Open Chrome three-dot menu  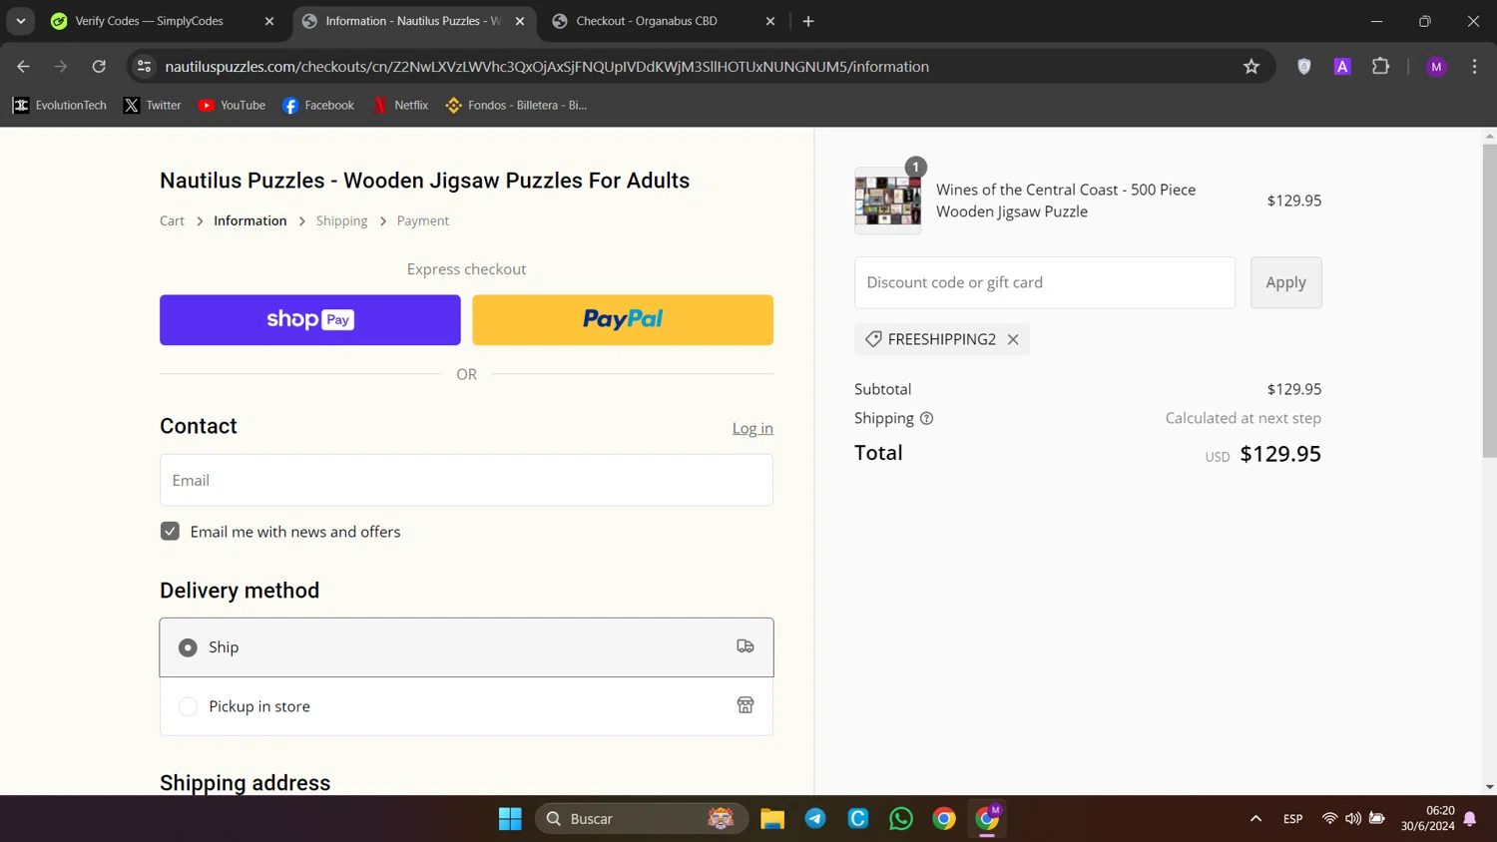click(1474, 67)
